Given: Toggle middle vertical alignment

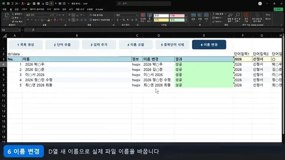Looking at the screenshot, I should pos(73,15).
